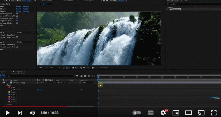
Task: Click Reset for the Flow 2 effect
Action: pos(18,9)
